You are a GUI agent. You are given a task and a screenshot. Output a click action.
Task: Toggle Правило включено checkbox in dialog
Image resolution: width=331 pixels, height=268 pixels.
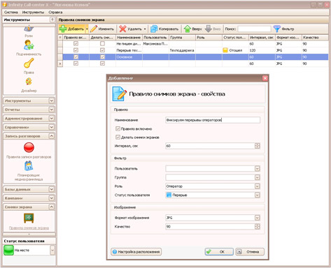point(118,128)
